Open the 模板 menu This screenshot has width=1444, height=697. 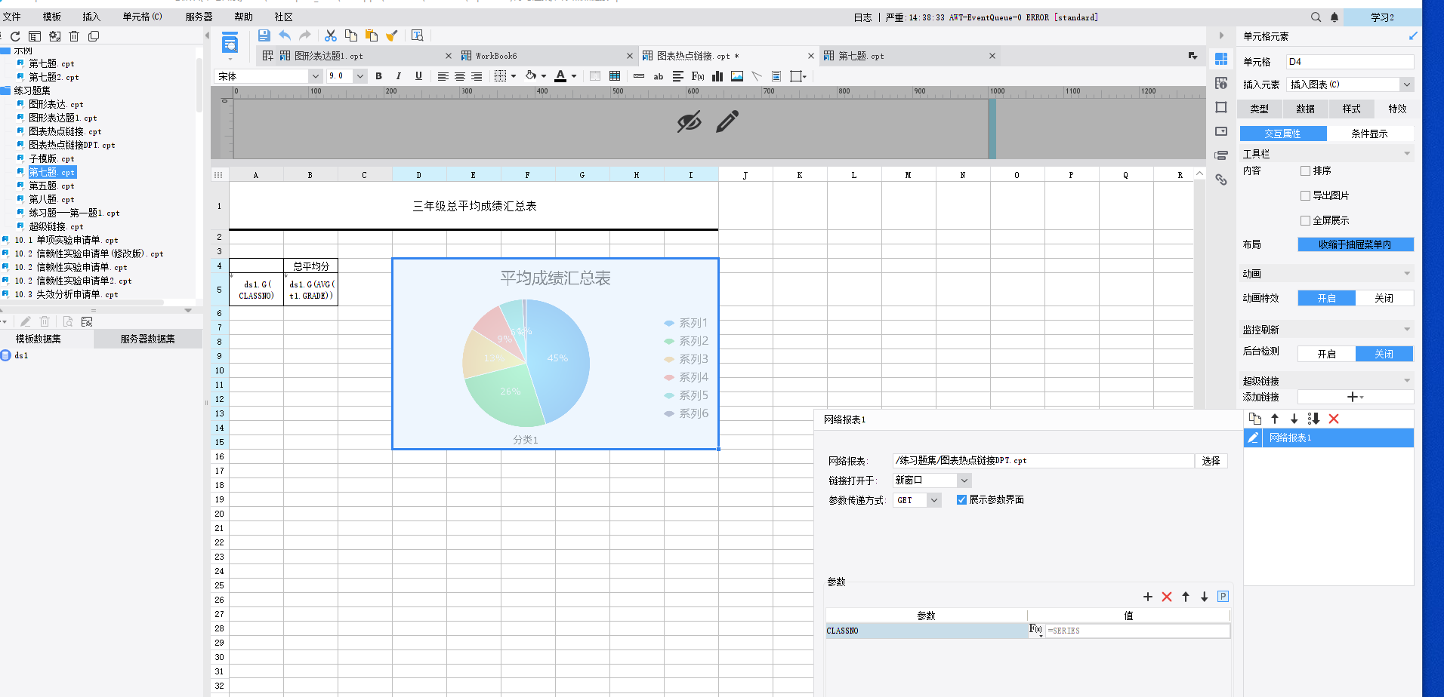pos(51,17)
